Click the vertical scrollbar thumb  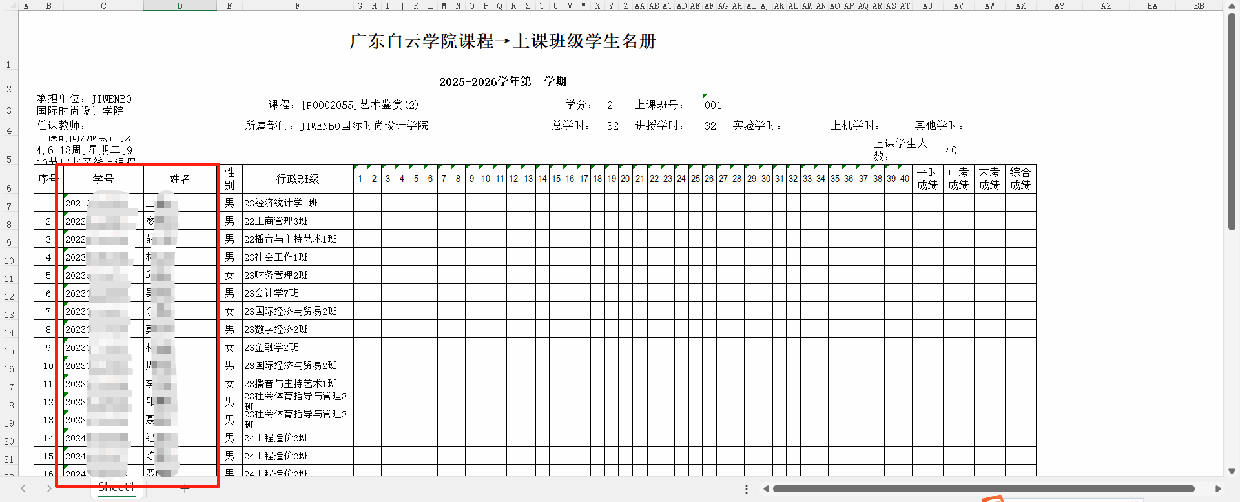1232,123
